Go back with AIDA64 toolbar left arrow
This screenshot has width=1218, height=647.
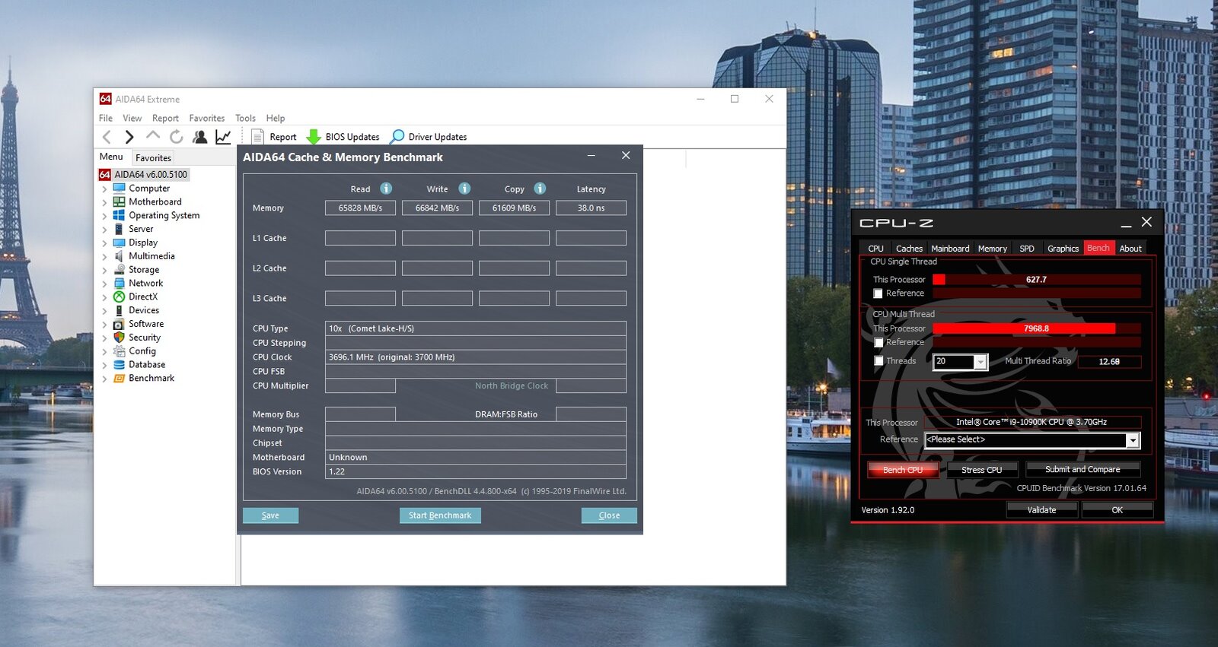tap(107, 137)
